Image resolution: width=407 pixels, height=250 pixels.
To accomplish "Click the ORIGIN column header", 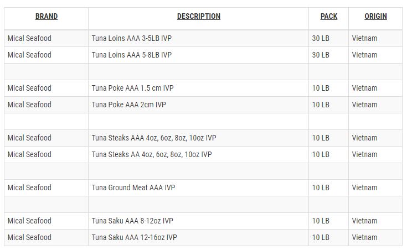I will point(375,17).
